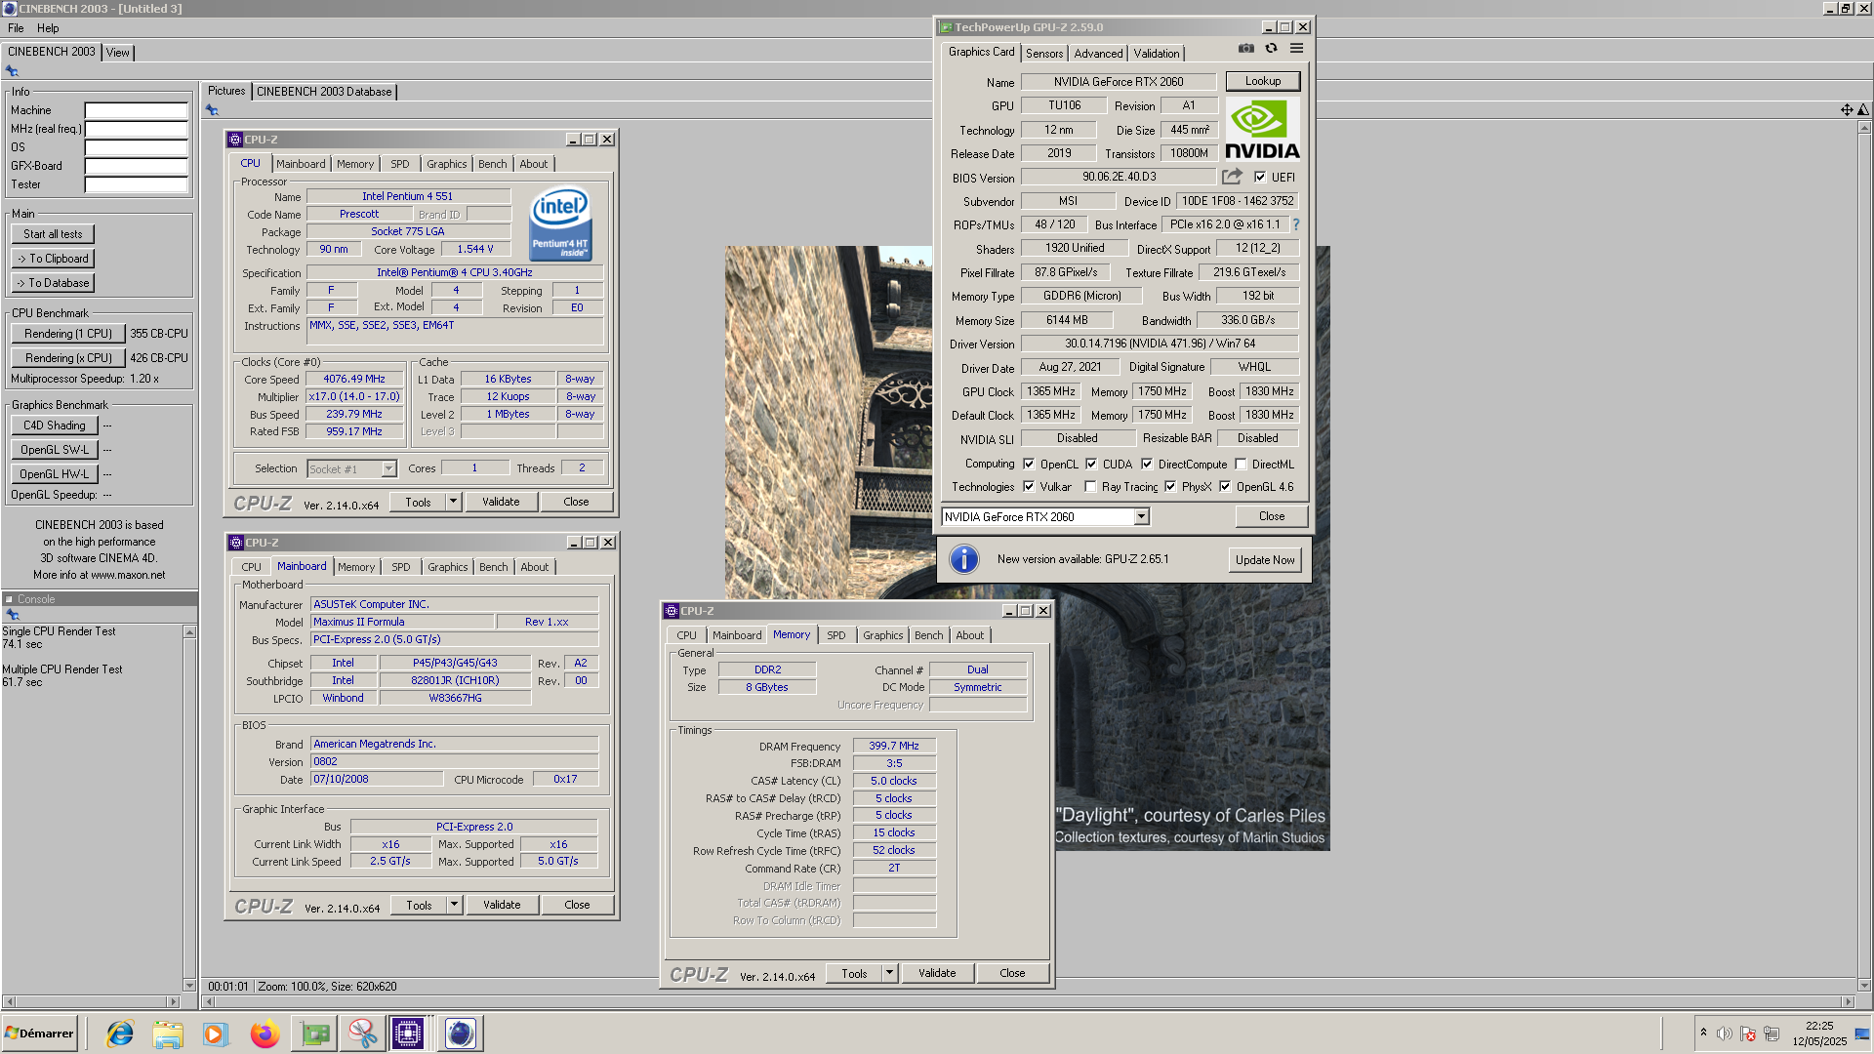Screen dimensions: 1874x1054
Task: Click the Démarrer start button
Action: coord(39,1034)
